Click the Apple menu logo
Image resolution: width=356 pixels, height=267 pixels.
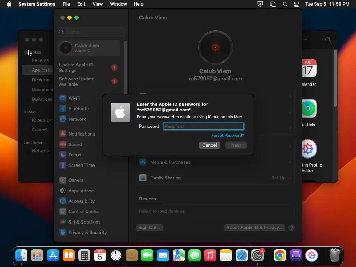click(x=9, y=4)
